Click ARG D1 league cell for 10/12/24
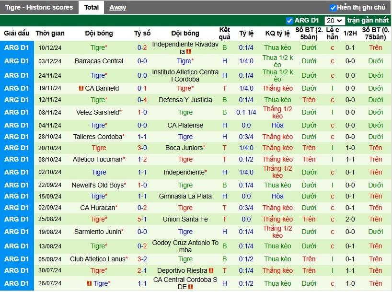 point(16,47)
